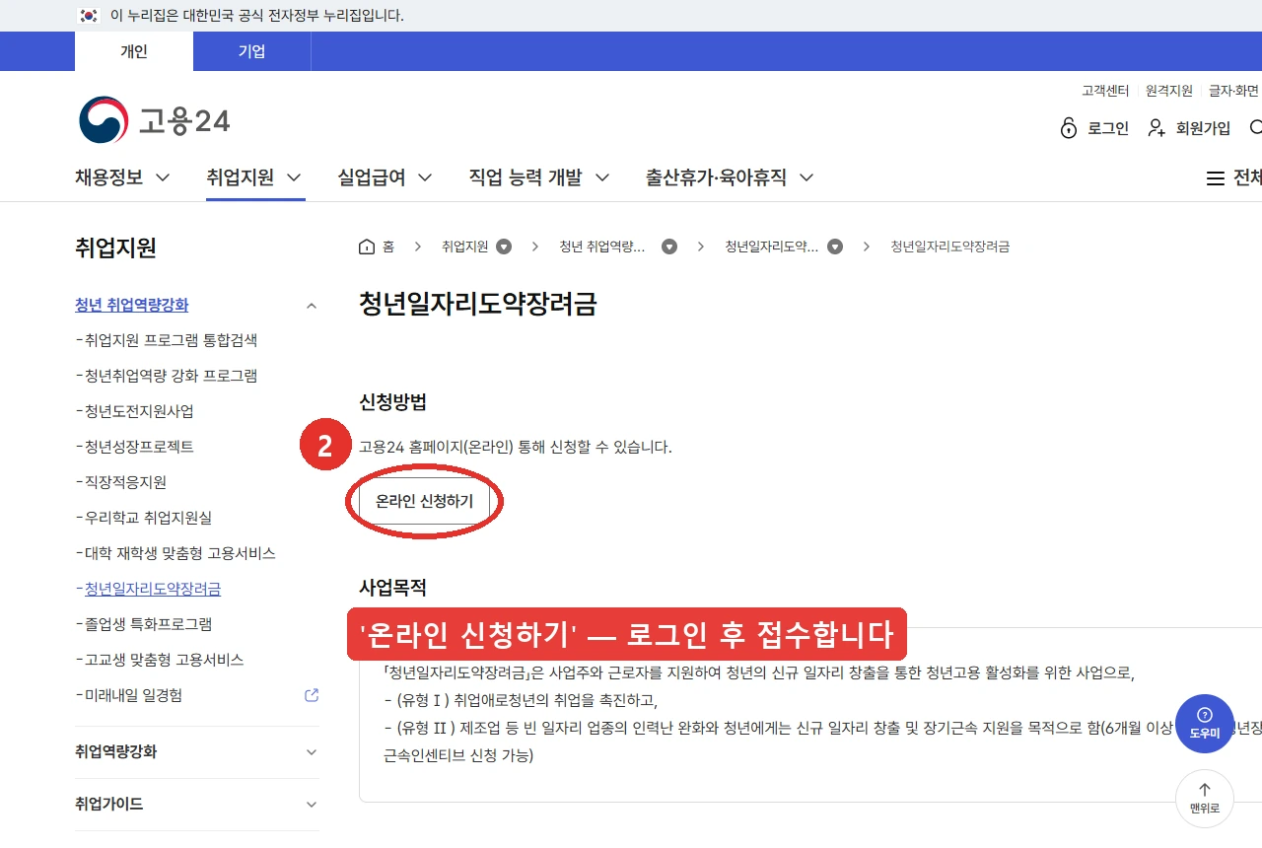The width and height of the screenshot is (1262, 848).
Task: Open 청년도전지원사업 in sidebar
Action: coord(139,411)
